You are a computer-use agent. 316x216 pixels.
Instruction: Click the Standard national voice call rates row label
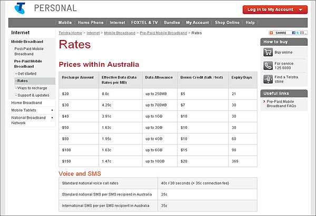(90, 183)
